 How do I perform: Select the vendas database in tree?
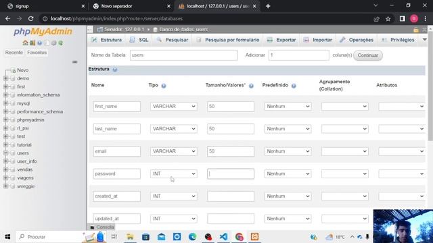[x=24, y=169]
